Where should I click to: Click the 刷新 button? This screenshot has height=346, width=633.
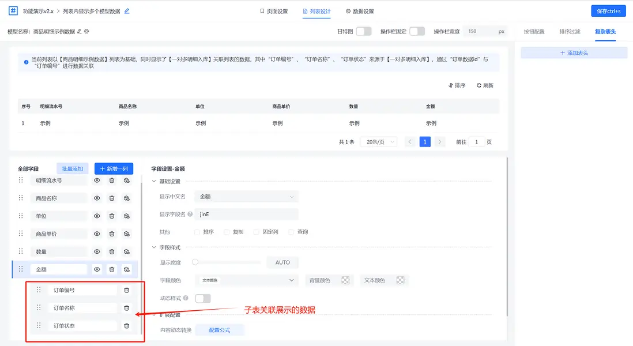click(x=485, y=85)
